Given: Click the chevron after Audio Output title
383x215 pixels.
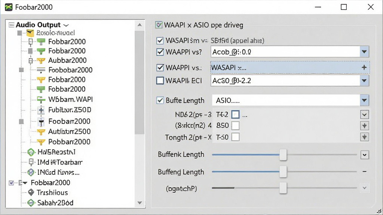Looking at the screenshot, I should pos(66,25).
